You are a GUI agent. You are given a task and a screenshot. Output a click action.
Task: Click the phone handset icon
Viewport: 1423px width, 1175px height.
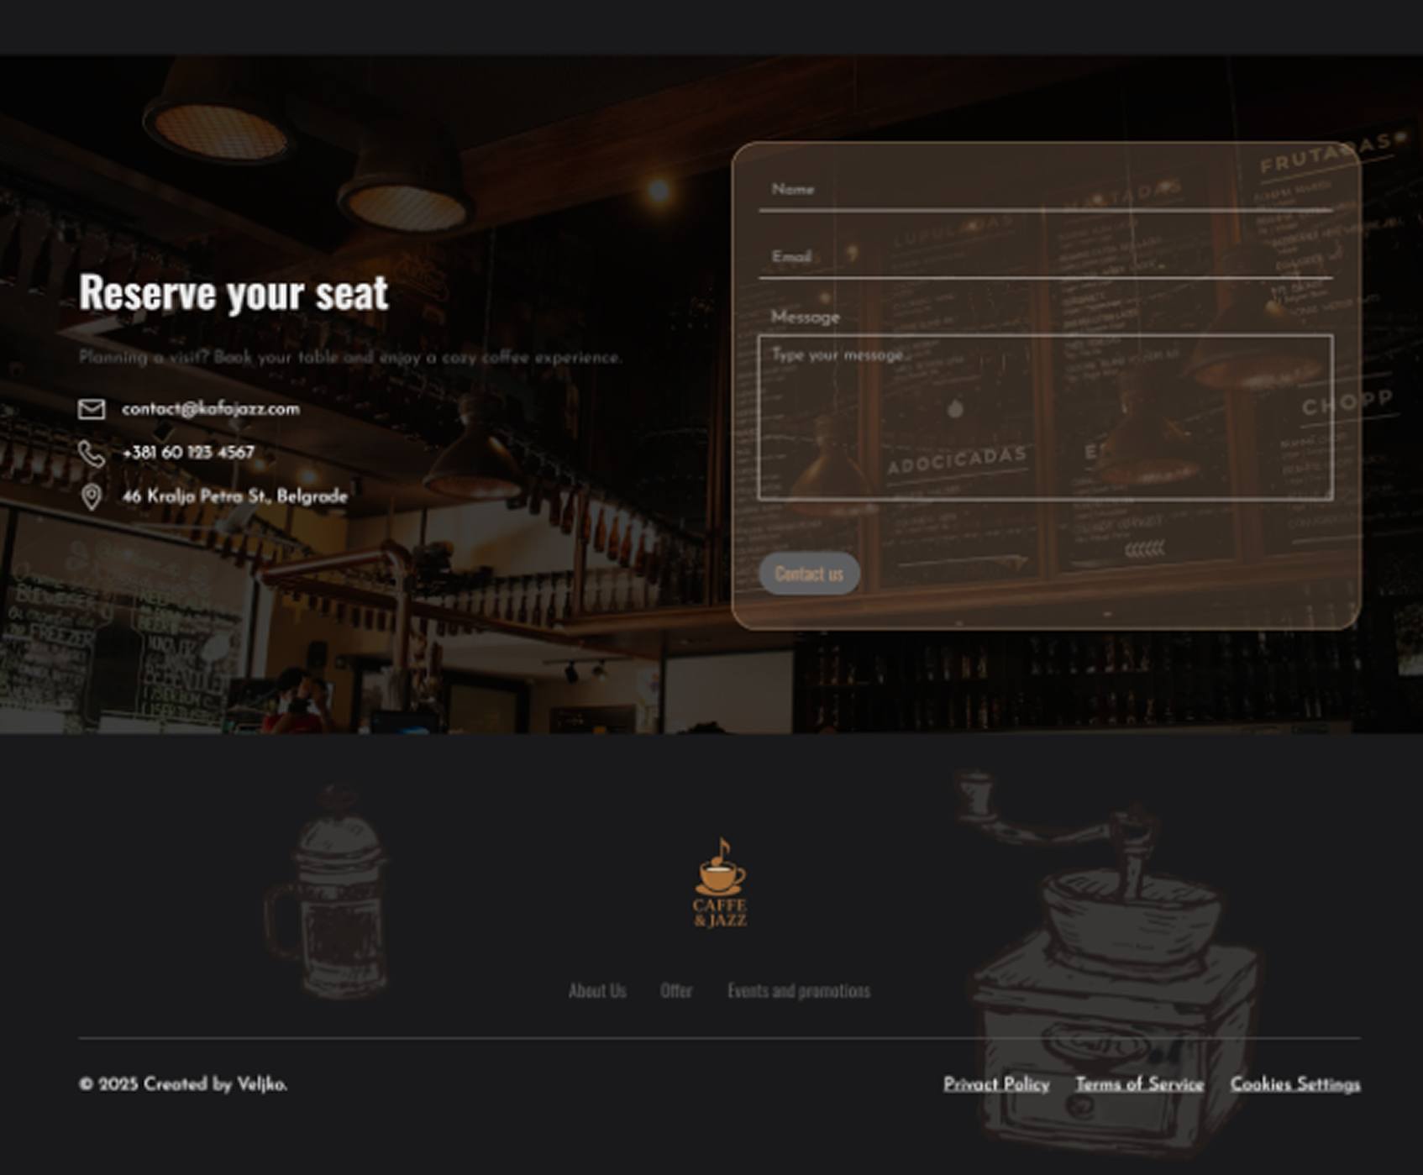pos(92,454)
